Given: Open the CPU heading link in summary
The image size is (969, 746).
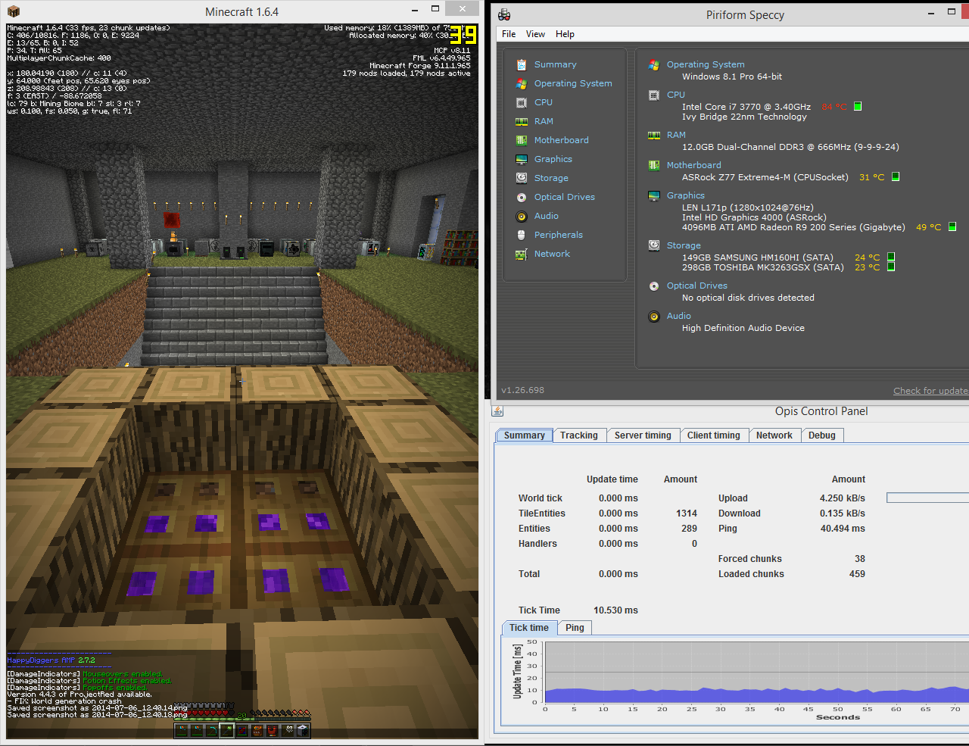Looking at the screenshot, I should (x=676, y=95).
